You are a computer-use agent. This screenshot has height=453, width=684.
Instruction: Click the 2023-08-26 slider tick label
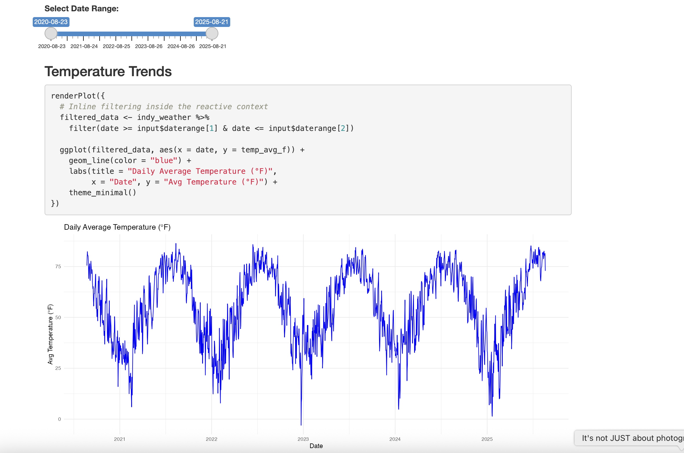click(x=149, y=46)
